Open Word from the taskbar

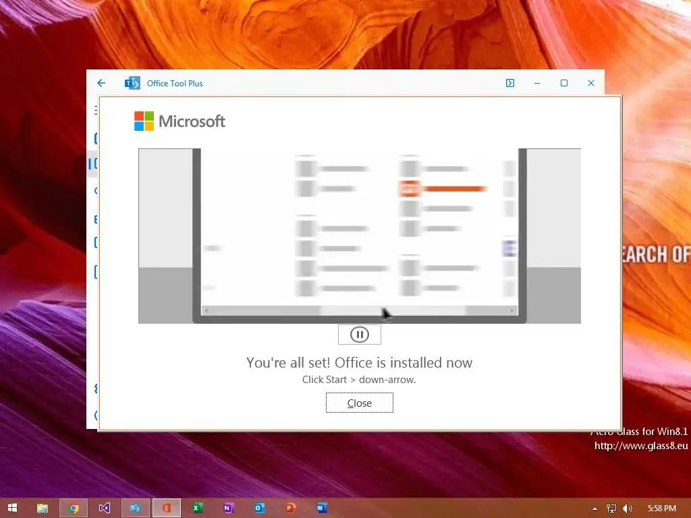(321, 508)
